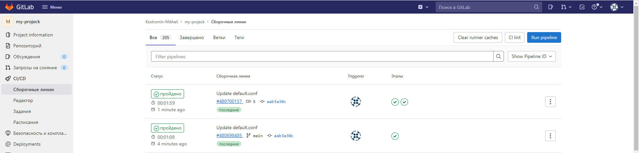This screenshot has height=153, width=639.
Task: Open the To-Do list checkmark icon
Action: [x=582, y=7]
